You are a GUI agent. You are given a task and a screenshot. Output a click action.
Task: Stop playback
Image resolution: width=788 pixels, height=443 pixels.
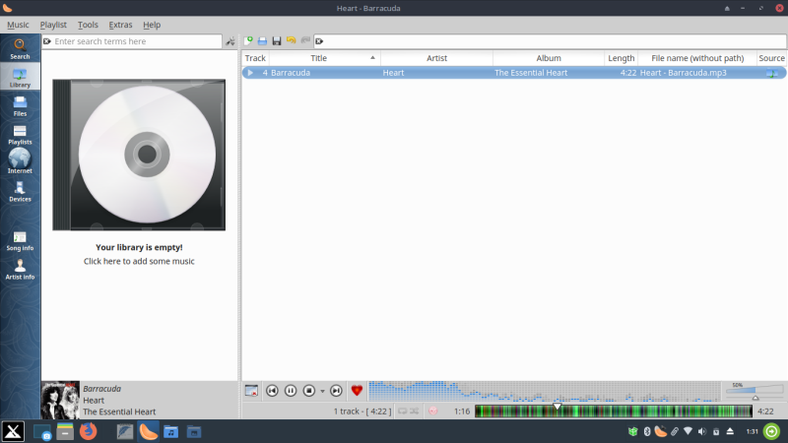308,390
